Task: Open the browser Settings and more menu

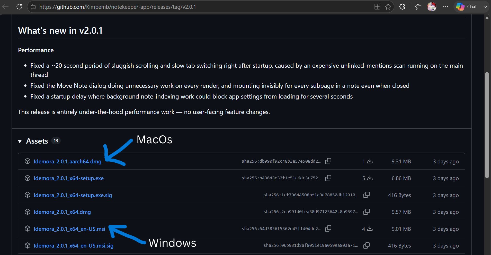Action: point(446,7)
